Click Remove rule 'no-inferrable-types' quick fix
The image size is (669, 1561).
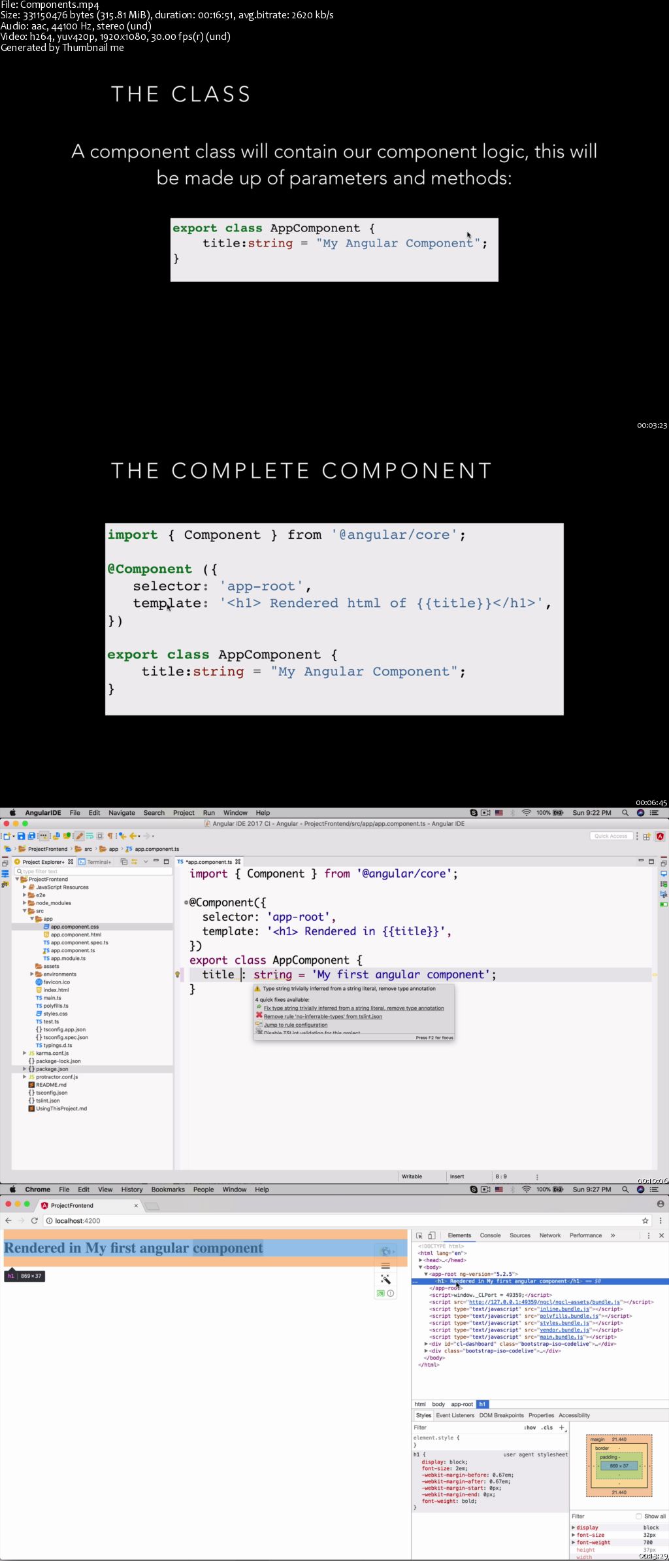click(x=323, y=1016)
